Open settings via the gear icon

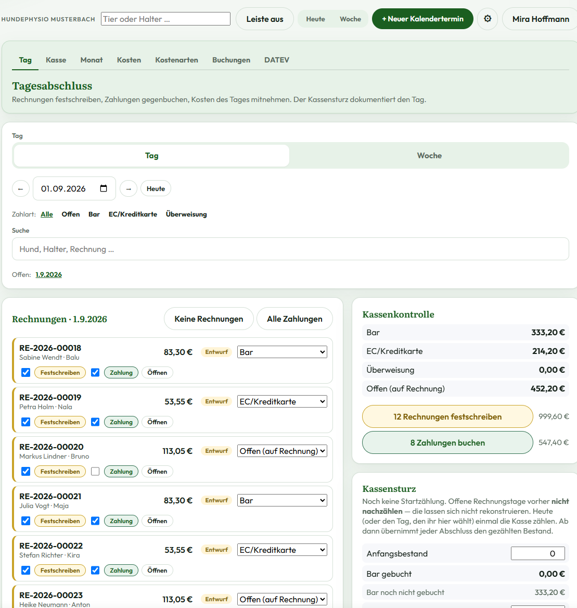pos(488,19)
